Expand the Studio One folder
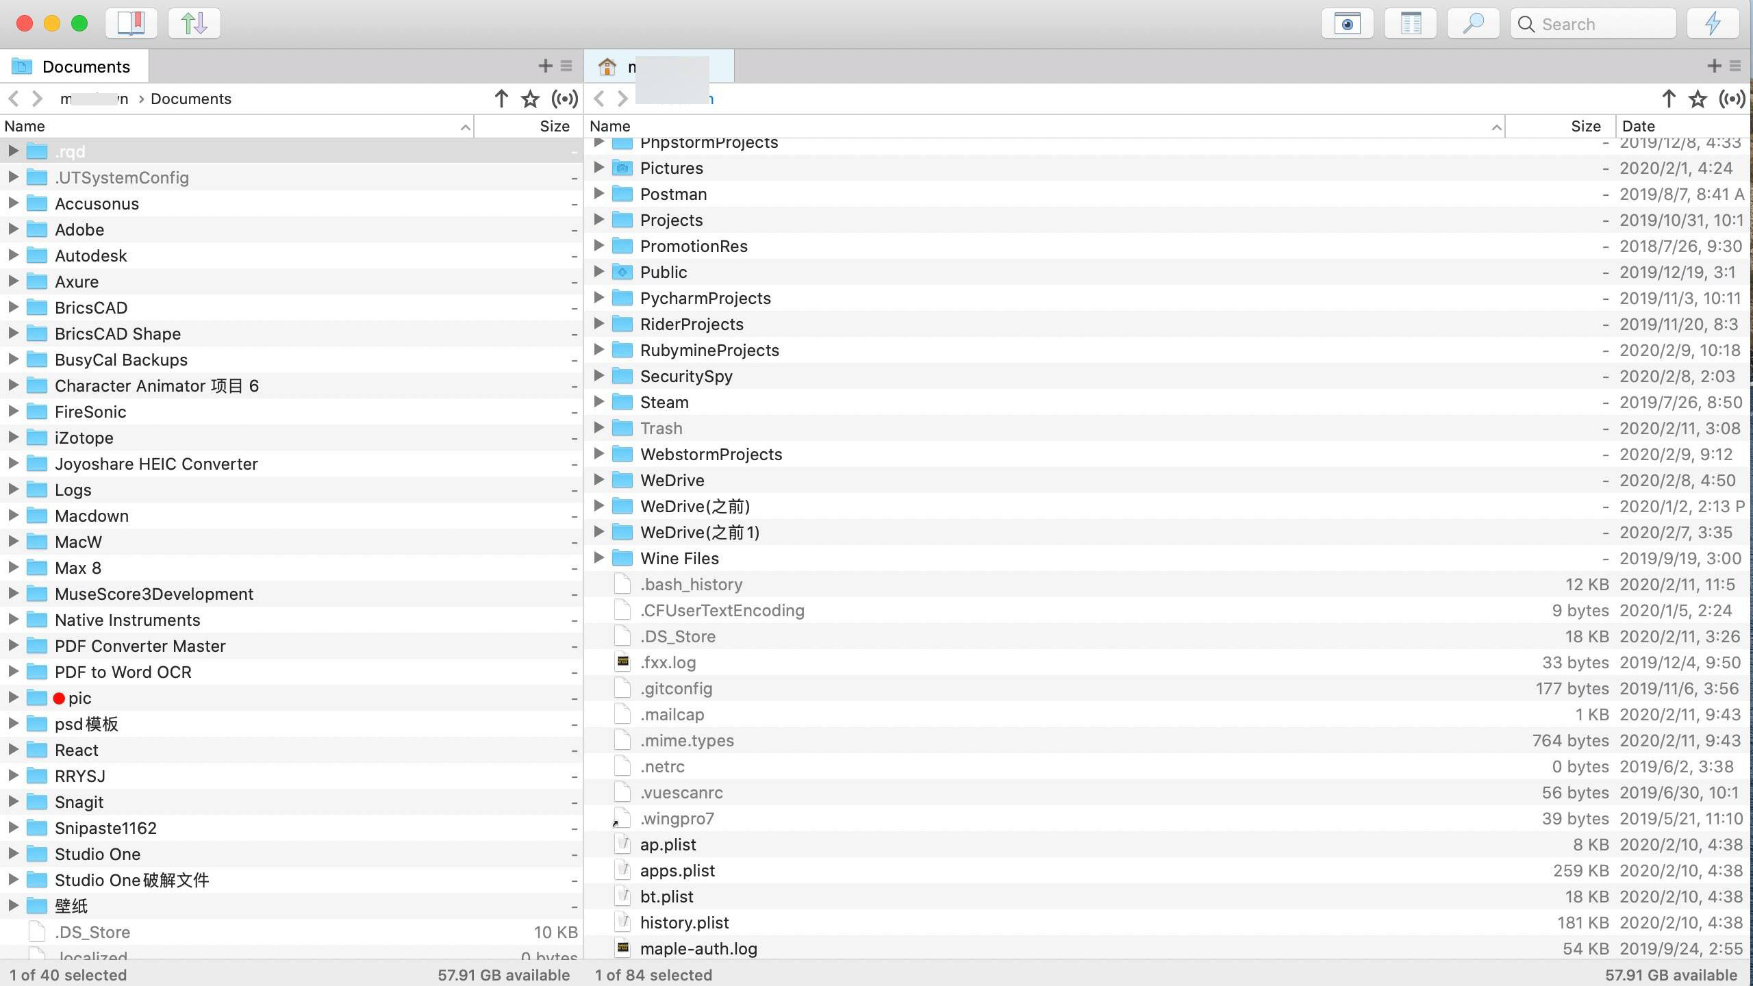The image size is (1753, 986). pos(13,854)
